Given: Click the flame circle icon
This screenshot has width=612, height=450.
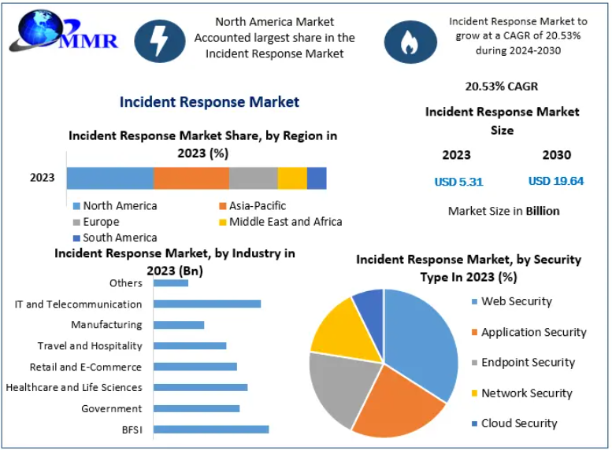Looking at the screenshot, I should pyautogui.click(x=410, y=42).
